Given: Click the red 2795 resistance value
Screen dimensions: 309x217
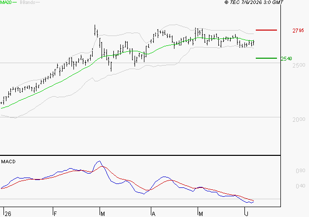Looking at the screenshot, I should pos(298,31).
